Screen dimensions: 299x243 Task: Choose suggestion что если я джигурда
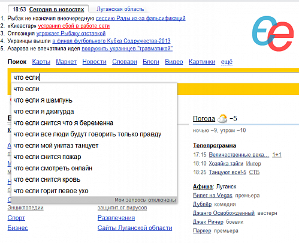pyautogui.click(x=94, y=112)
